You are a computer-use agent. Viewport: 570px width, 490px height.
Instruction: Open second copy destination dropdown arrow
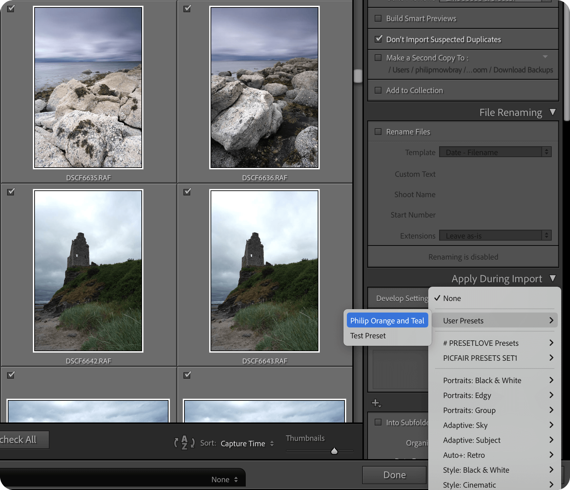coord(545,57)
